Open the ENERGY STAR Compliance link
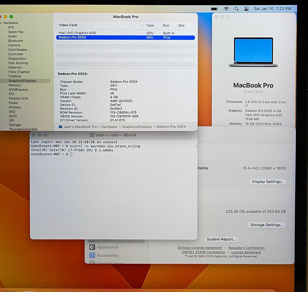This screenshot has width=308, height=292. pos(203,252)
